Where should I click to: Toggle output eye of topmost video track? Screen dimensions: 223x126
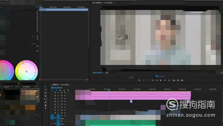click(65, 93)
